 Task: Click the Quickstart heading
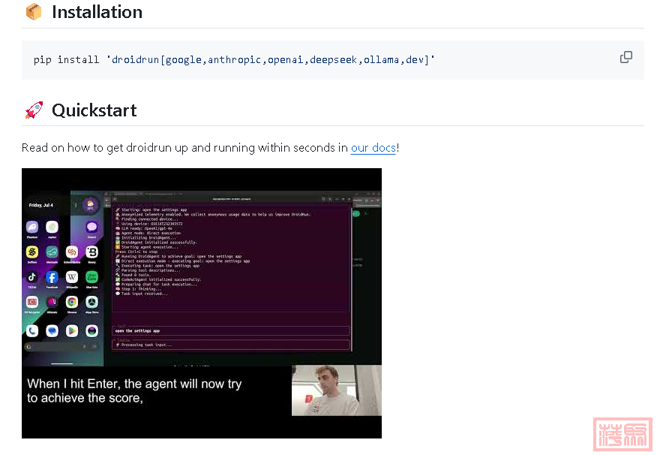[94, 110]
